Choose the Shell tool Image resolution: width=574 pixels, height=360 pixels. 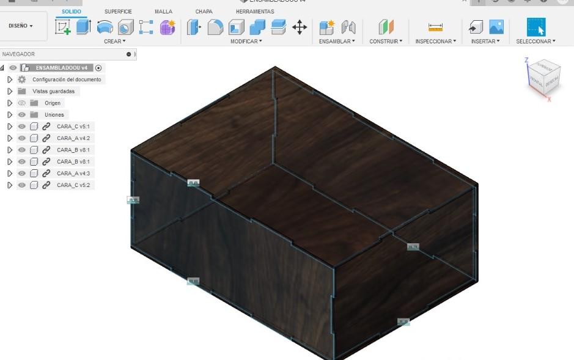click(237, 28)
